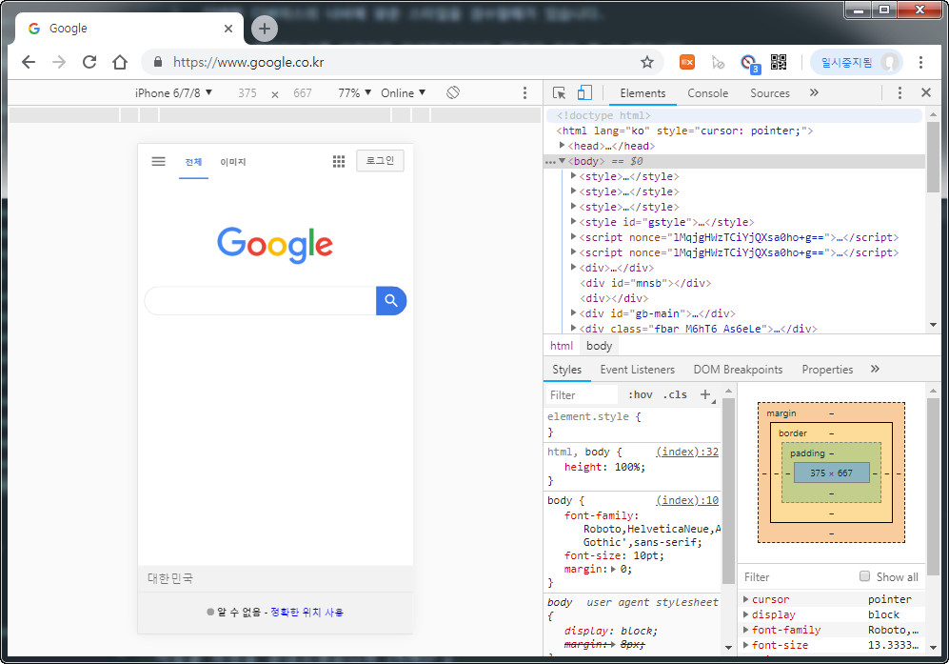Open the Google hamburger menu
949x664 pixels.
pos(159,161)
